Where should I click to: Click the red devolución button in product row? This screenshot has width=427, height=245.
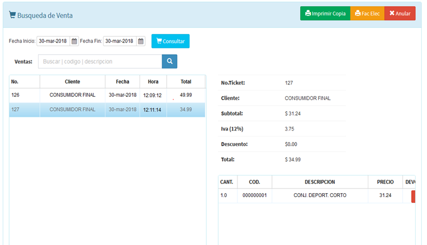point(413,196)
